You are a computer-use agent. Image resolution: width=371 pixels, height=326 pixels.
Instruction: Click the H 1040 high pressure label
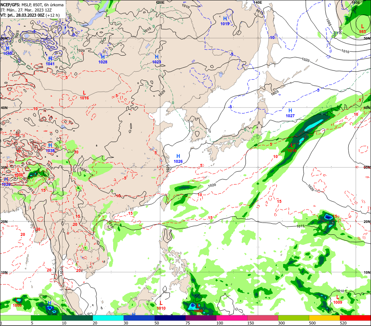coord(7,51)
